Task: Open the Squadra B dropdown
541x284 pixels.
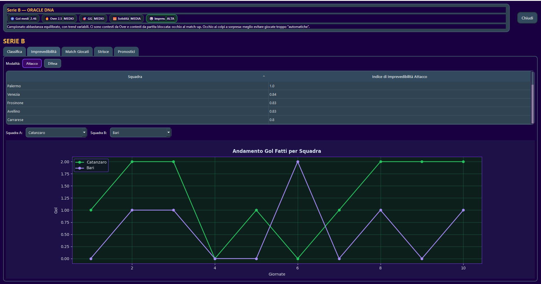Action: (140, 133)
